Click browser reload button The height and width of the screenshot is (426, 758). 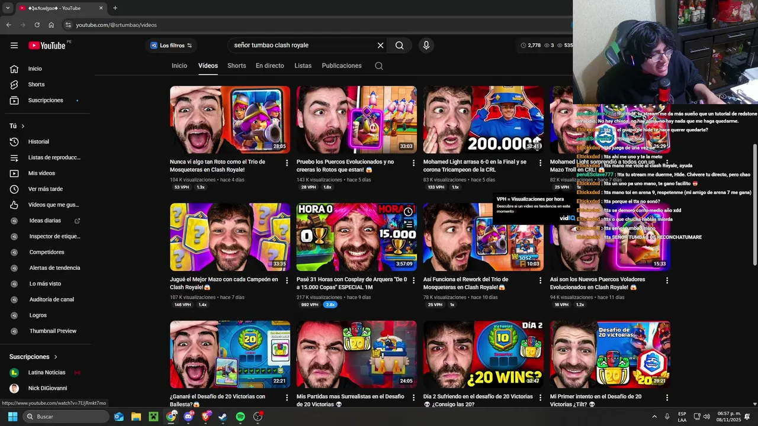pos(37,25)
